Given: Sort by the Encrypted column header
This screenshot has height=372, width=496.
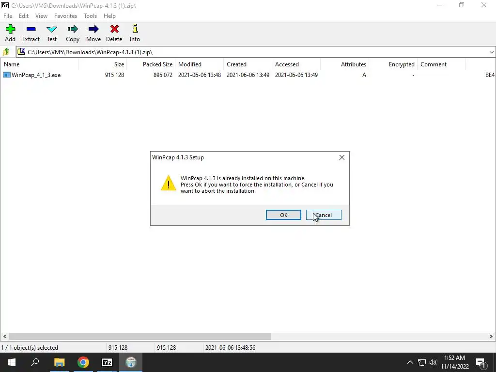Looking at the screenshot, I should [393, 64].
